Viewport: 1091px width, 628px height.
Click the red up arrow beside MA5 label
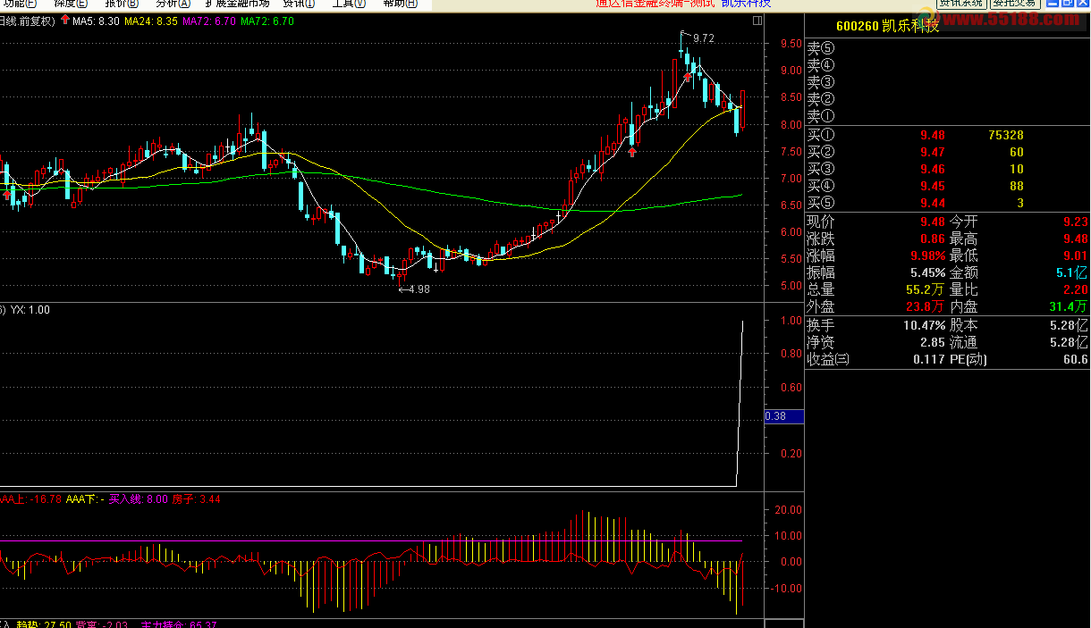[64, 21]
